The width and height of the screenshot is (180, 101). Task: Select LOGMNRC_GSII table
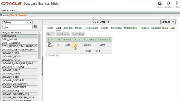(19, 53)
